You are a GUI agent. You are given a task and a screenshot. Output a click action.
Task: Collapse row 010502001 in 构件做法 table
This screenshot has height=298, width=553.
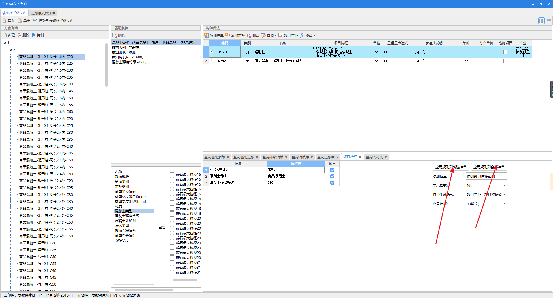pyautogui.click(x=211, y=52)
